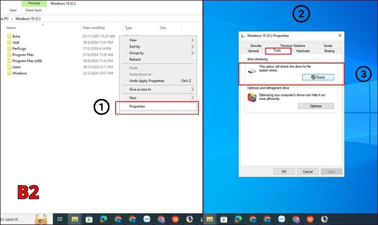The height and width of the screenshot is (225, 378).
Task: Click the Intel folder icon
Action: [9, 42]
